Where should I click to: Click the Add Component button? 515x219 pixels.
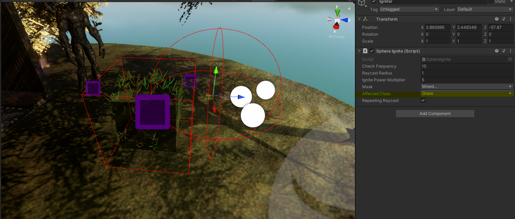coord(435,114)
